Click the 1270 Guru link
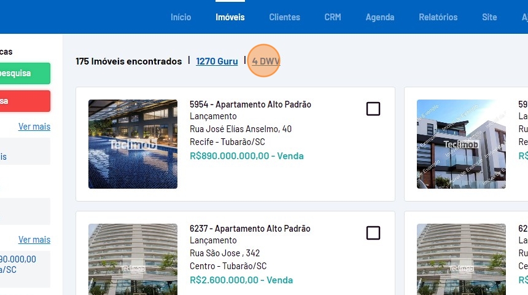Screen dimensions: 528x295 217,61
